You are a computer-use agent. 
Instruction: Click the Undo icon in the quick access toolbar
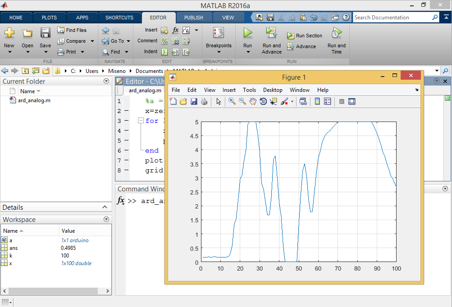tap(313, 17)
